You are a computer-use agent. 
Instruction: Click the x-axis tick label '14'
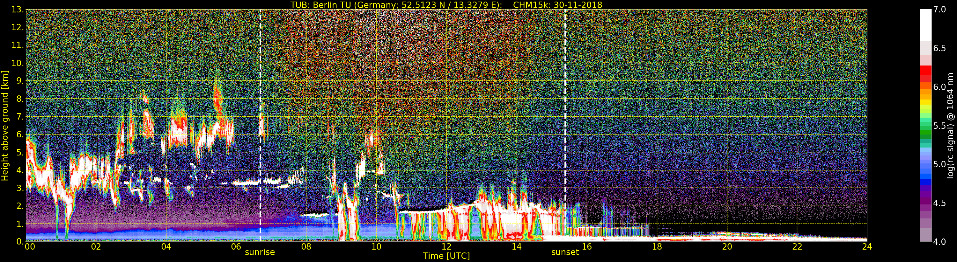(516, 246)
